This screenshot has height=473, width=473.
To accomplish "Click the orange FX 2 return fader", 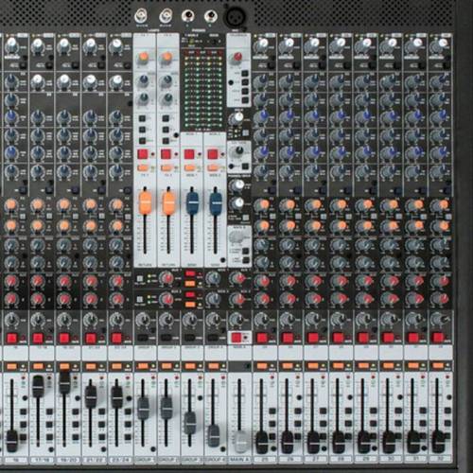I will tap(168, 203).
